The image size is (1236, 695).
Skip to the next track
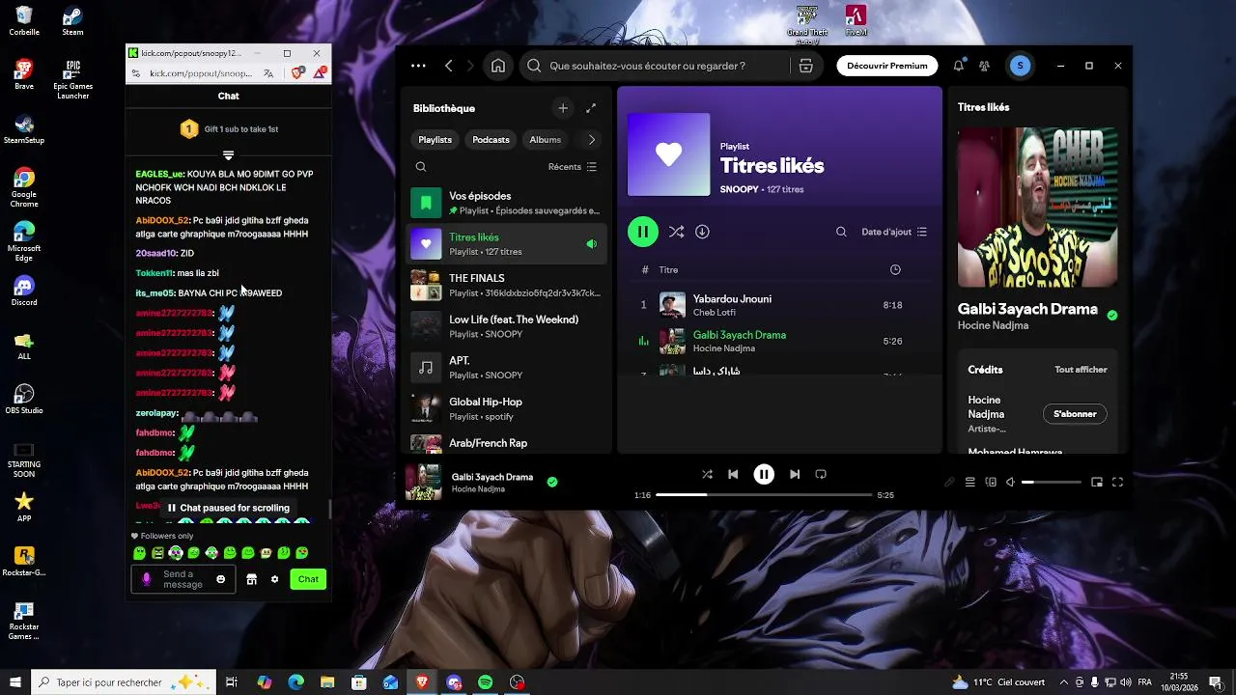tap(795, 474)
